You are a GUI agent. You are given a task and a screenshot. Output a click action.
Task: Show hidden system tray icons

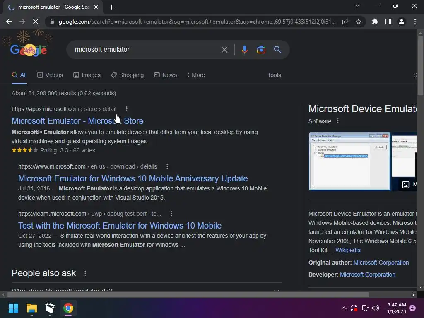[344, 308]
